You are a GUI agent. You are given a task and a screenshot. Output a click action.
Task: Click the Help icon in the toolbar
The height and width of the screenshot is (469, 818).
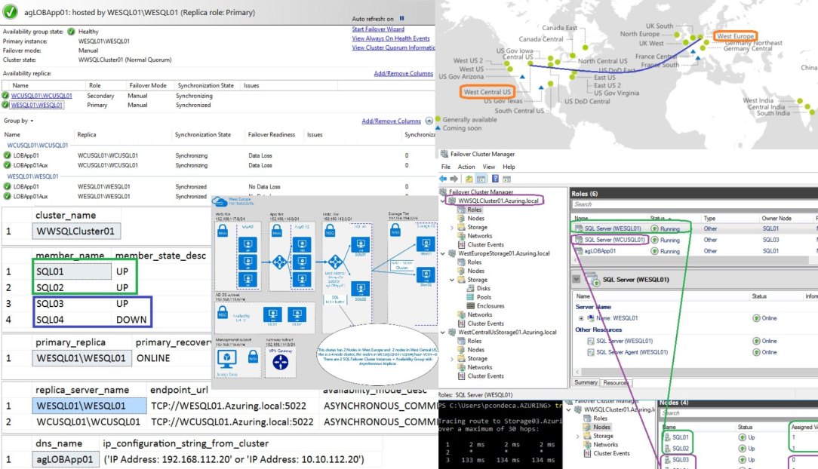coord(495,179)
